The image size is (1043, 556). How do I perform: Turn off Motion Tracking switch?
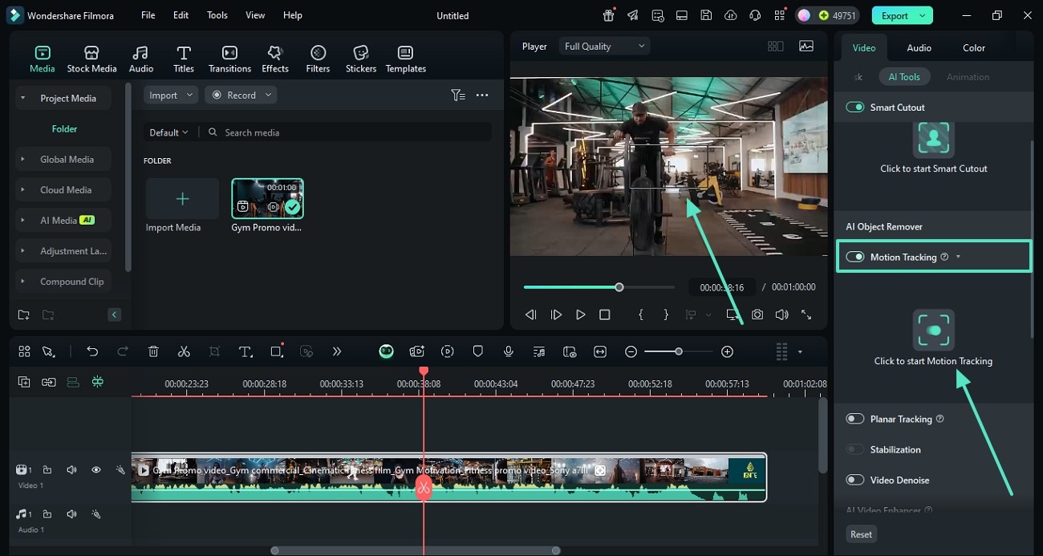tap(855, 257)
